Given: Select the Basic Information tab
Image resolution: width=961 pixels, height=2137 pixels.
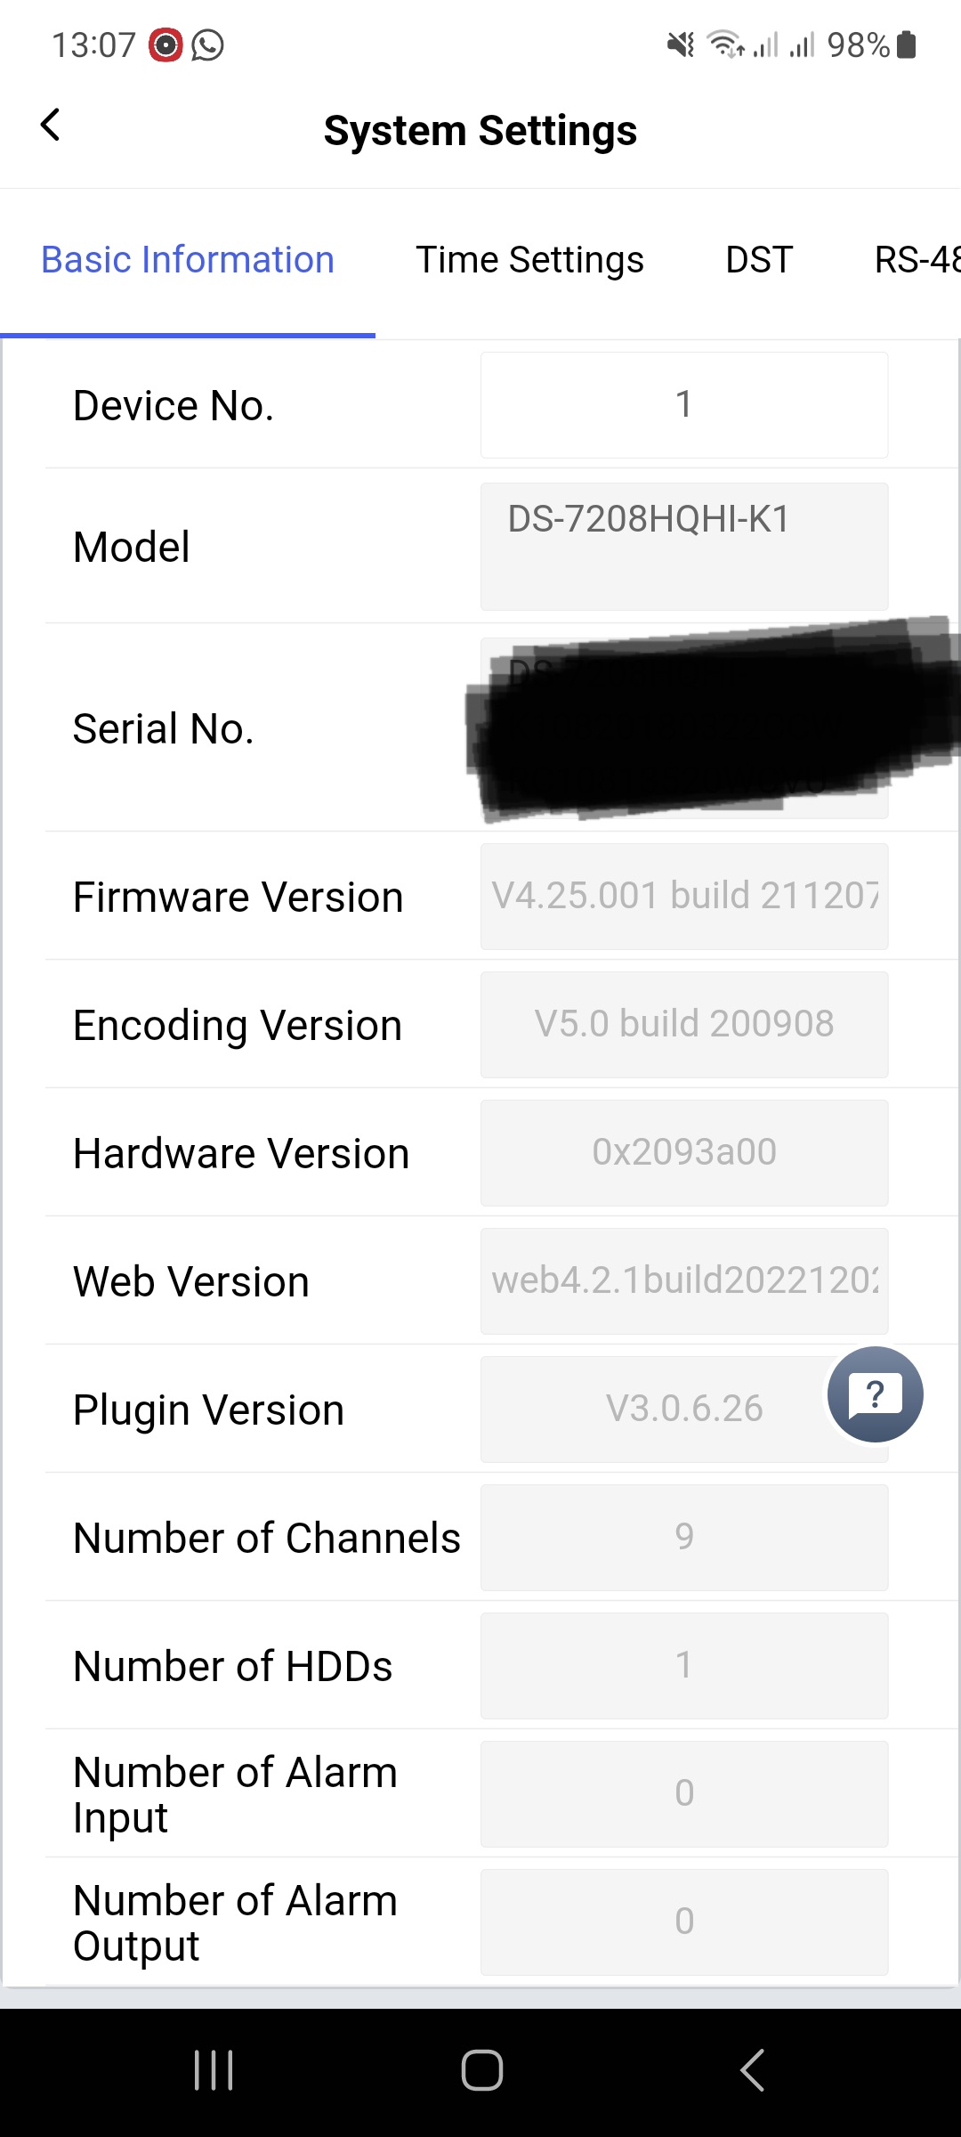Looking at the screenshot, I should point(188,260).
